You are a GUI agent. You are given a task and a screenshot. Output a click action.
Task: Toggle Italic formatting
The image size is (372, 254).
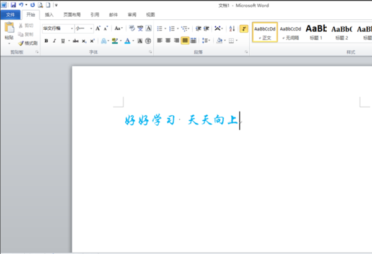point(55,41)
